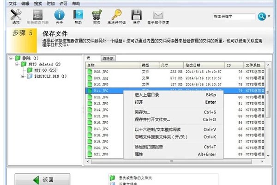
Task: Sort by the ID column header
Action: click(234, 65)
